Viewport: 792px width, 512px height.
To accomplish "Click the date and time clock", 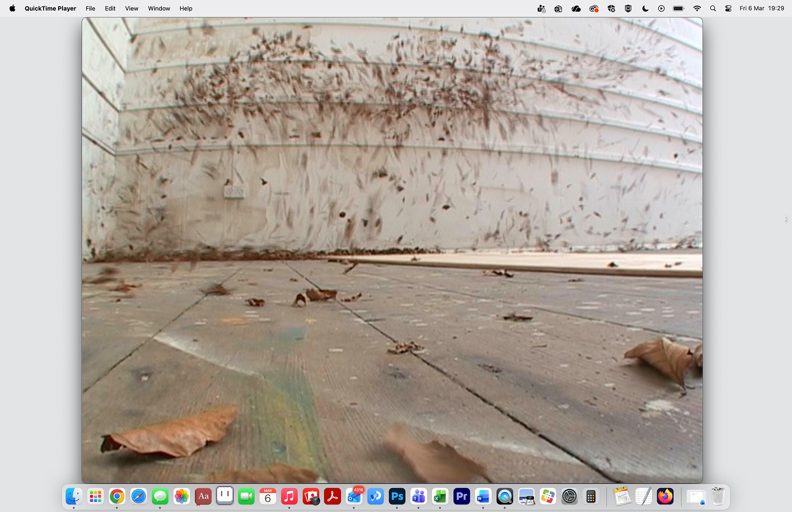I will [762, 8].
